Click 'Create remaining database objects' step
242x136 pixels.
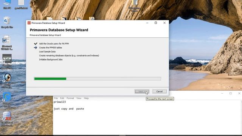point(69,56)
